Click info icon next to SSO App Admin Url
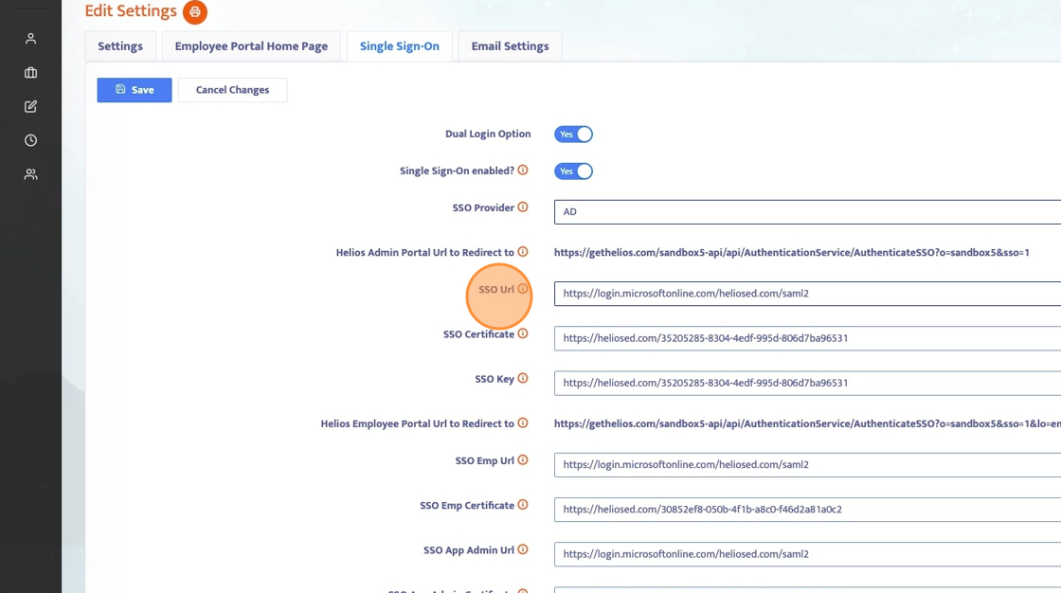The image size is (1061, 593). tap(523, 549)
